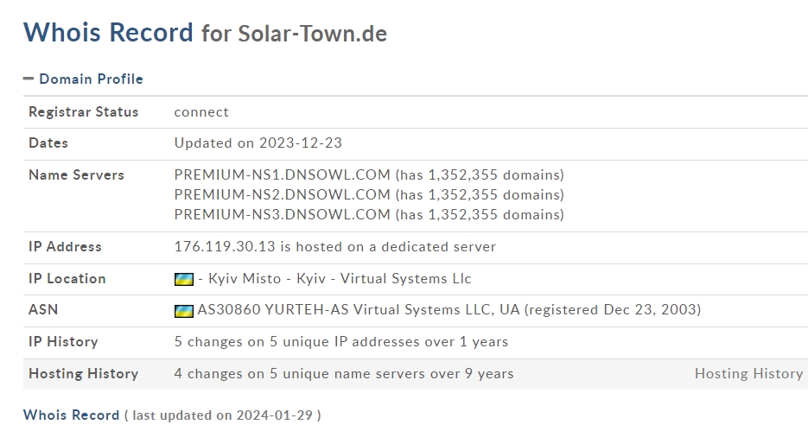The image size is (808, 431).
Task: Open the Hosting History link at the right
Action: (748, 373)
